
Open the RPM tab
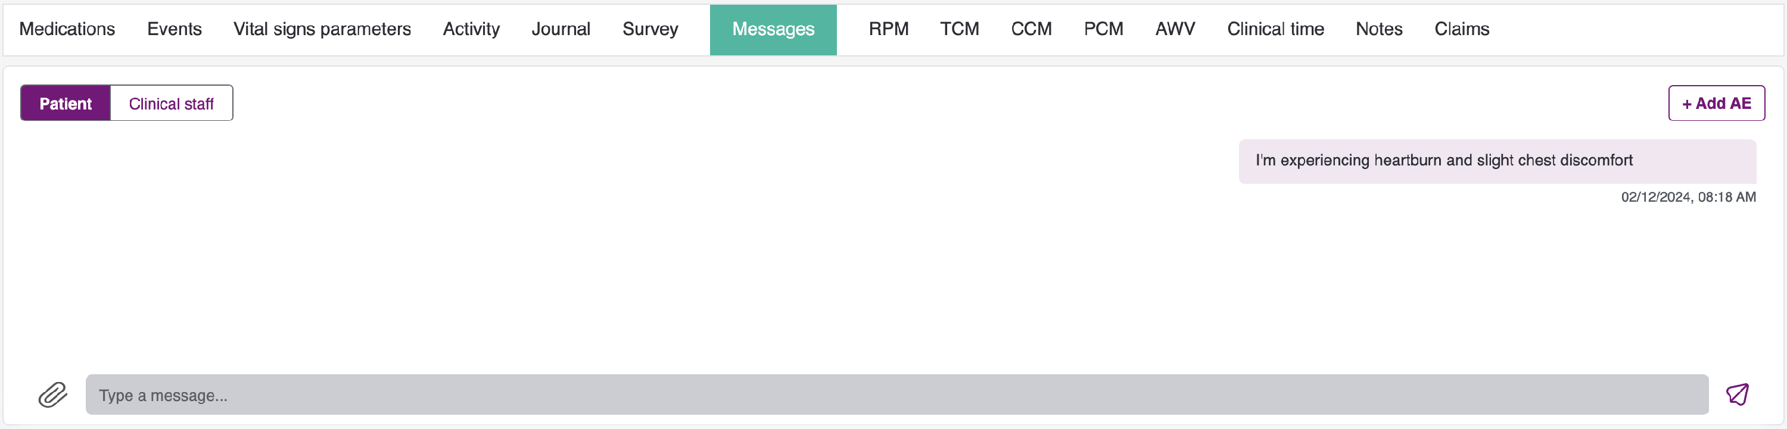888,29
